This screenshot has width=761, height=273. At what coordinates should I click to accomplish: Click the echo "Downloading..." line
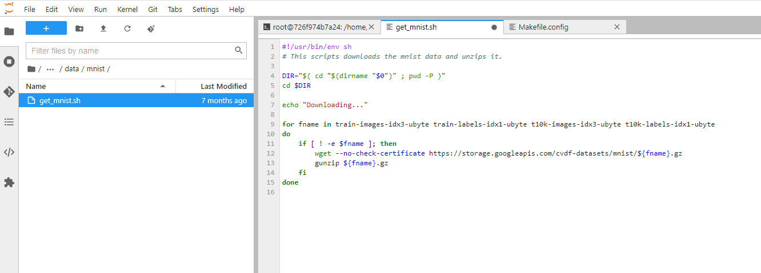click(x=325, y=105)
